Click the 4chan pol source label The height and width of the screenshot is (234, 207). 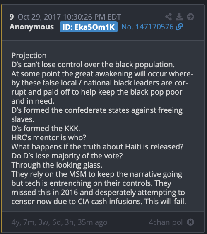click(x=166, y=222)
